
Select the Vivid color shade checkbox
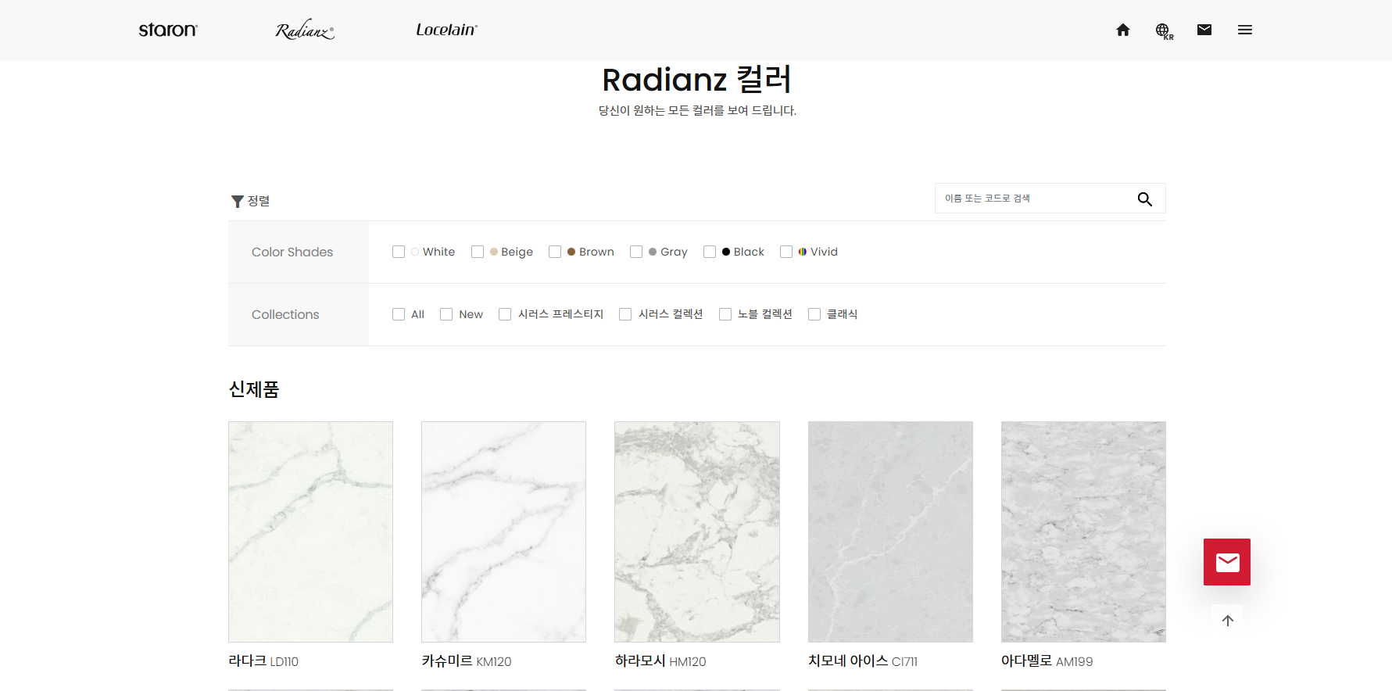[786, 252]
